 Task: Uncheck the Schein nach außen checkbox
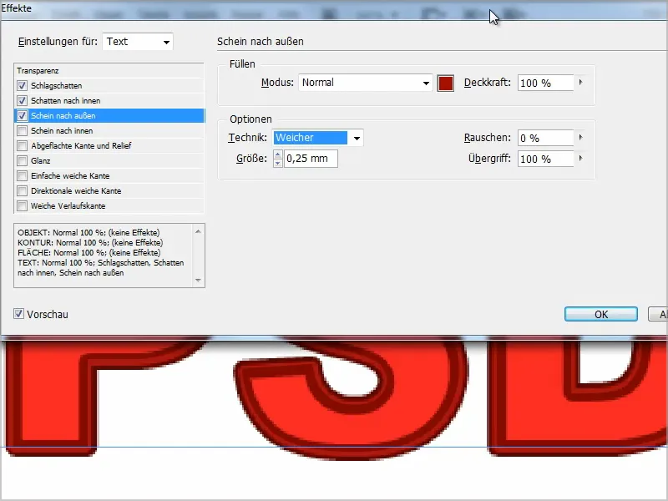[x=23, y=115]
